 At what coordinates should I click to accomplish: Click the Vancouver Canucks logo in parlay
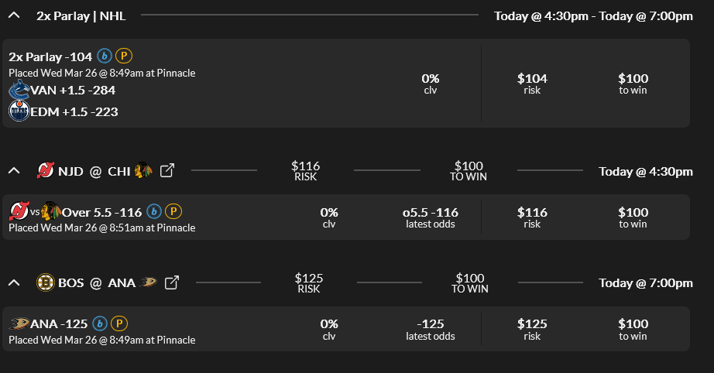[x=19, y=91]
